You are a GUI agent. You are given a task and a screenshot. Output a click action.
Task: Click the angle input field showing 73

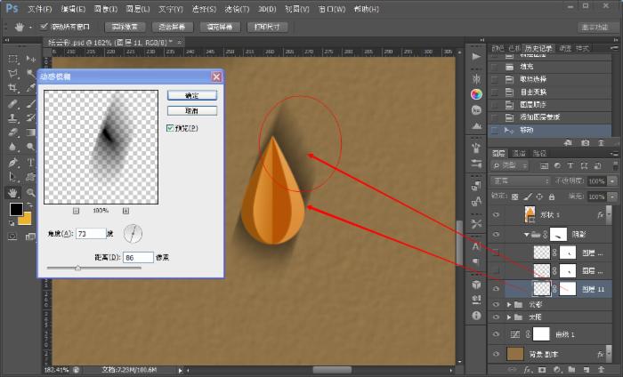click(x=91, y=234)
